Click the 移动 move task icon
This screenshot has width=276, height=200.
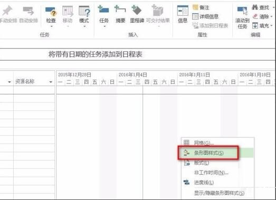pyautogui.click(x=68, y=11)
